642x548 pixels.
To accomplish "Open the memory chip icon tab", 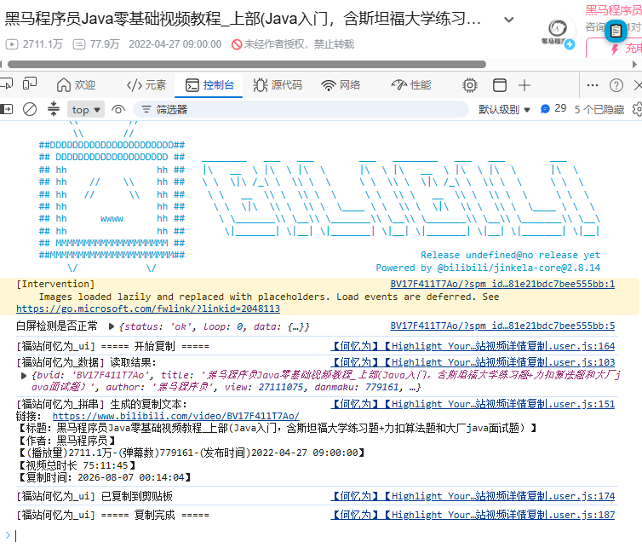I will pyautogui.click(x=470, y=85).
